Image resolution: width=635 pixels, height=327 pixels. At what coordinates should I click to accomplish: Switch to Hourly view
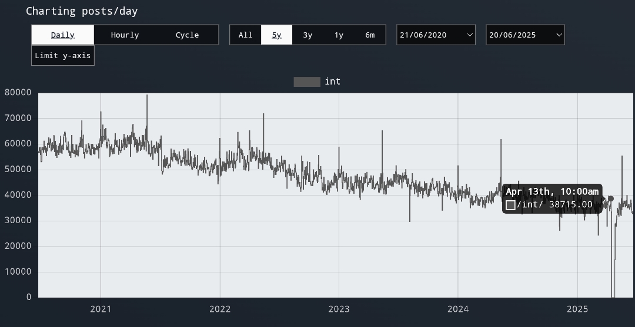[125, 35]
